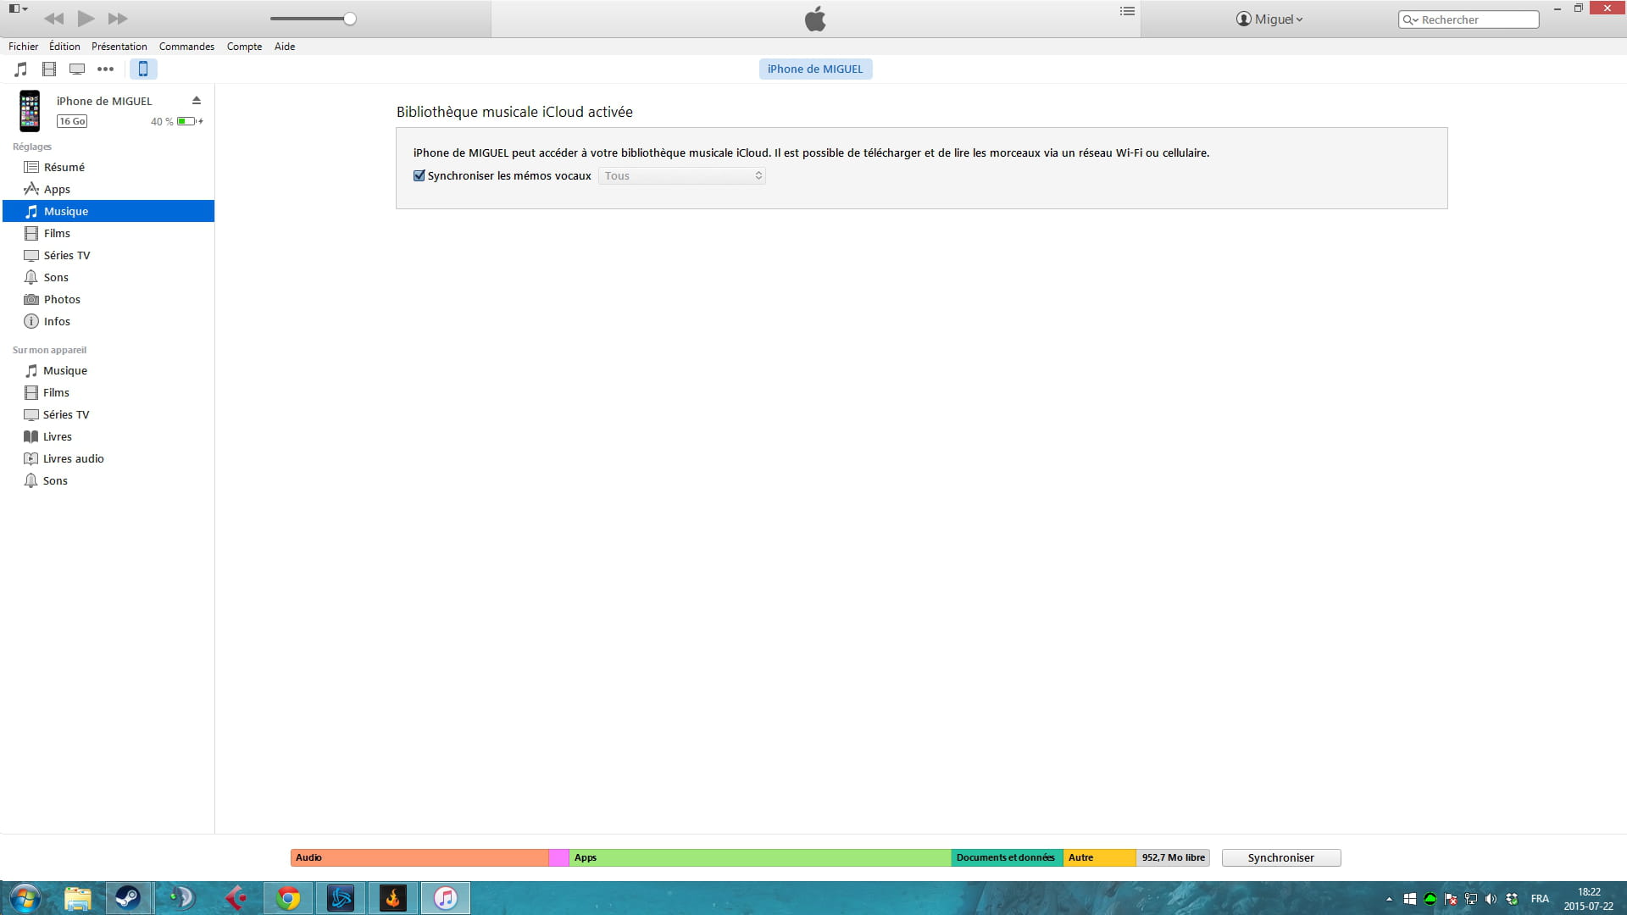Expand the Miguel account dropdown
Screen dimensions: 1627x915
1269,19
